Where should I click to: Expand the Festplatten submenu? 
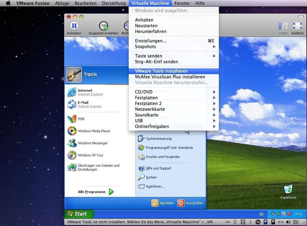click(x=173, y=98)
